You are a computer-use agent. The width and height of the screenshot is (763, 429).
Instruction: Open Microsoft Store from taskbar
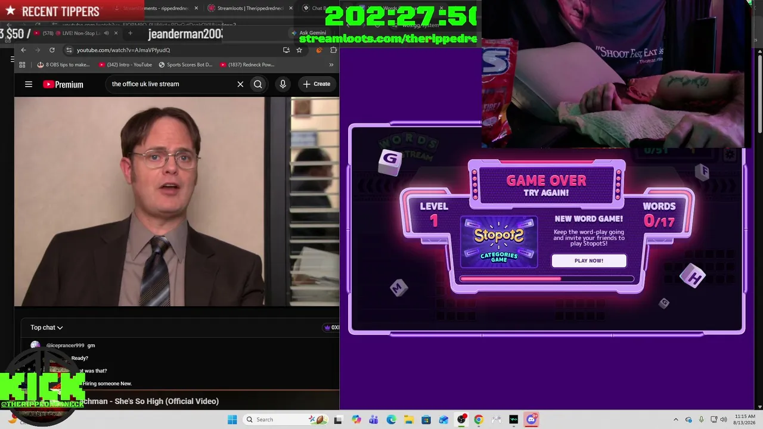[x=426, y=419]
